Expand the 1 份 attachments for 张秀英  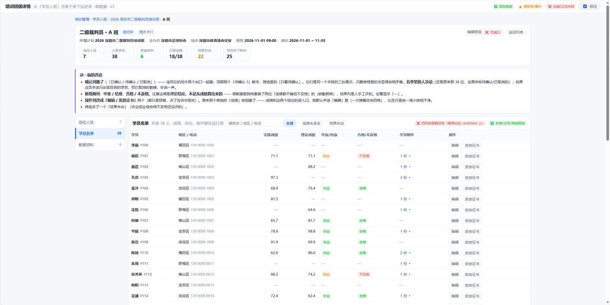point(405,274)
